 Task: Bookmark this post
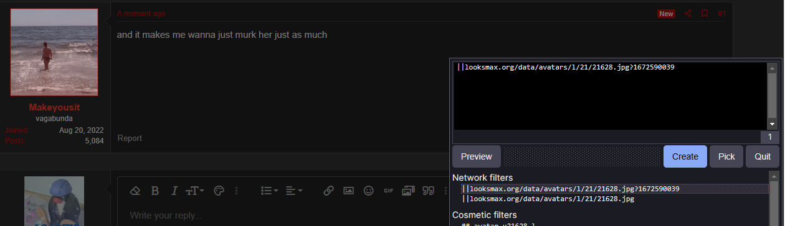click(705, 14)
